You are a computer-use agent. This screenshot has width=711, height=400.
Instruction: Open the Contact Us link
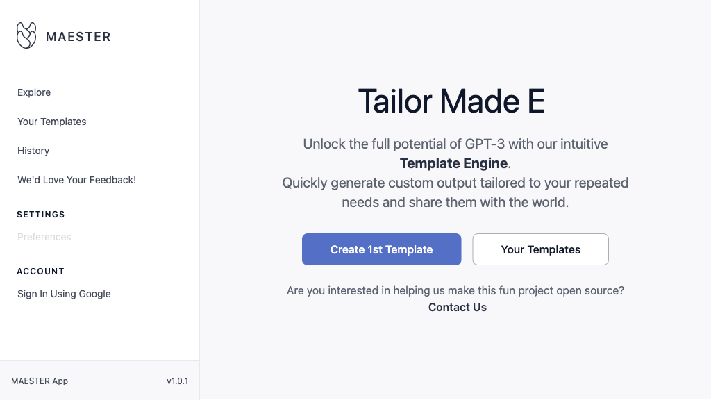(x=457, y=307)
